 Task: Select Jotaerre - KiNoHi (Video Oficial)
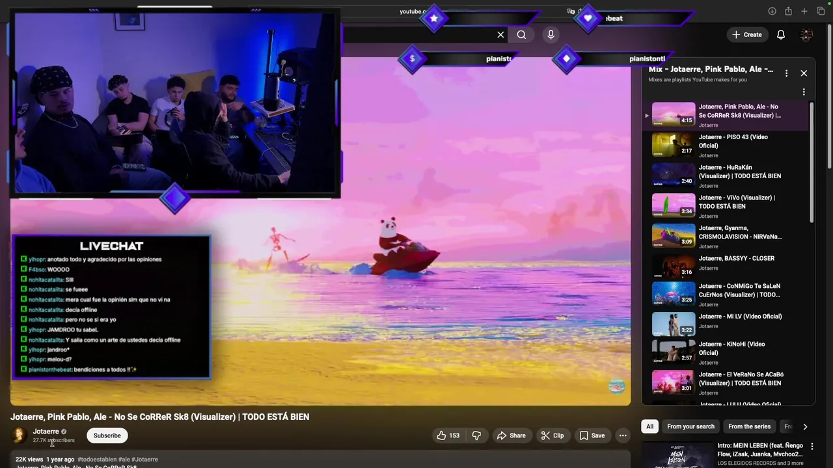point(726,352)
